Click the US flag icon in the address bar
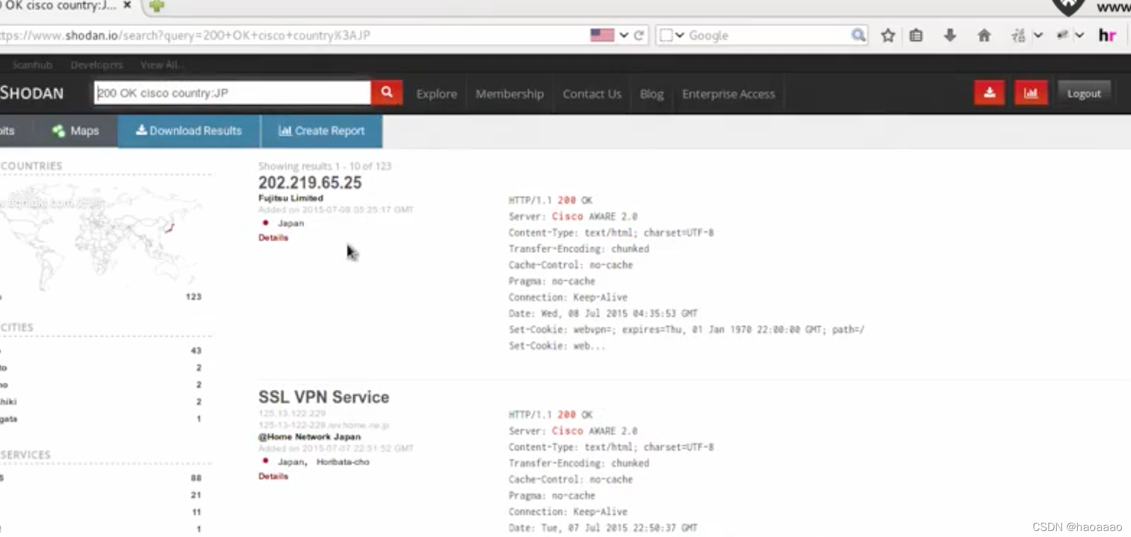Viewport: 1131px width, 537px height. click(602, 35)
